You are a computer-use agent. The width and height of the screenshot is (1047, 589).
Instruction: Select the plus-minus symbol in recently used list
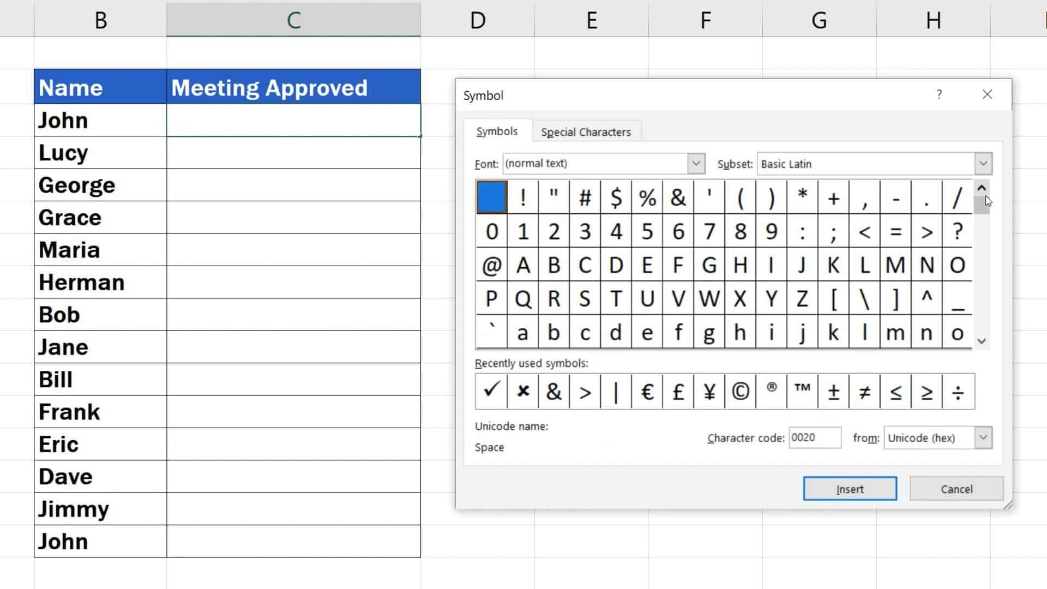click(x=833, y=391)
